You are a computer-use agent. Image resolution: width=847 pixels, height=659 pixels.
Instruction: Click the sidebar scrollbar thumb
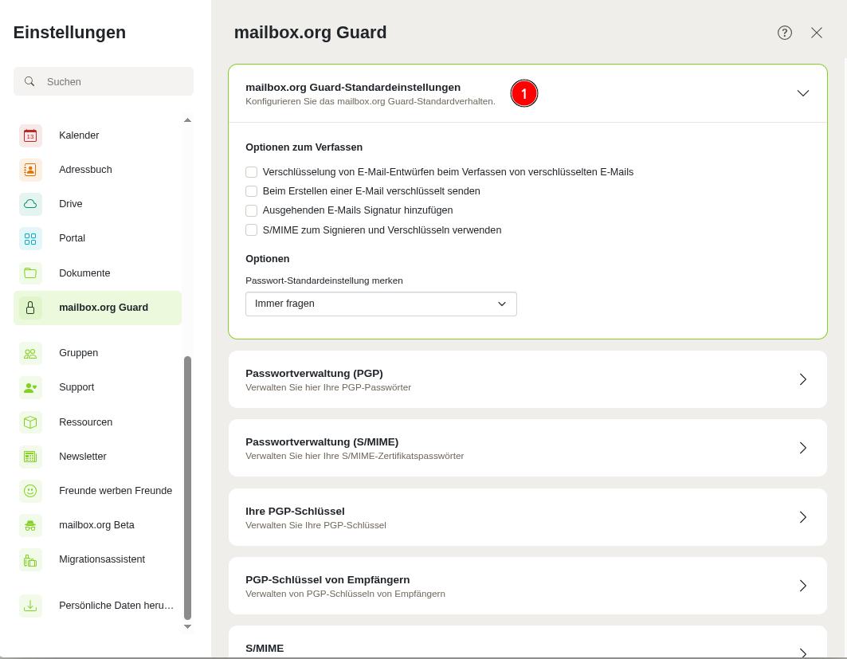187,488
